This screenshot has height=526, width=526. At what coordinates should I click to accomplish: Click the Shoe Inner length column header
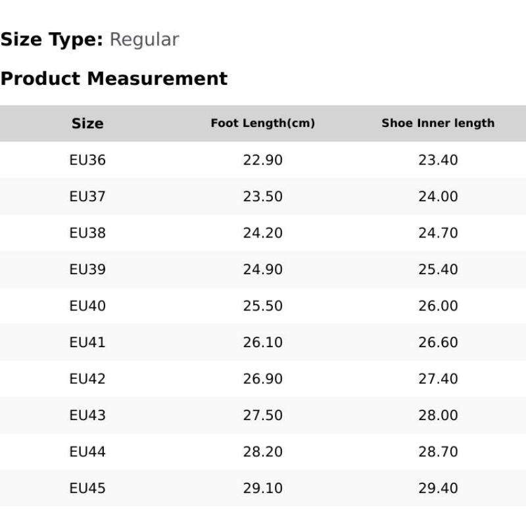pyautogui.click(x=438, y=124)
